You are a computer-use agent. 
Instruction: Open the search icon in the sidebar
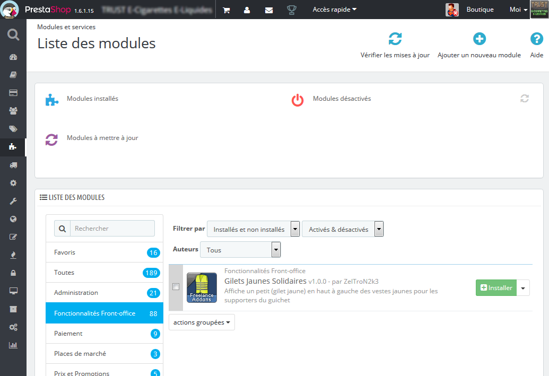coord(13,34)
